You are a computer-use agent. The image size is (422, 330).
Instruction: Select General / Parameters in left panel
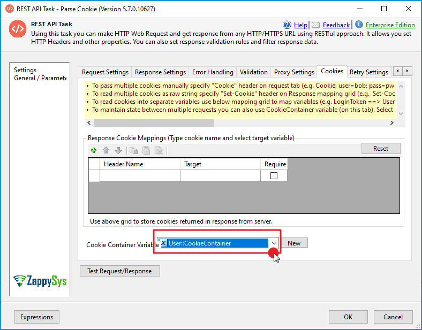coord(40,78)
